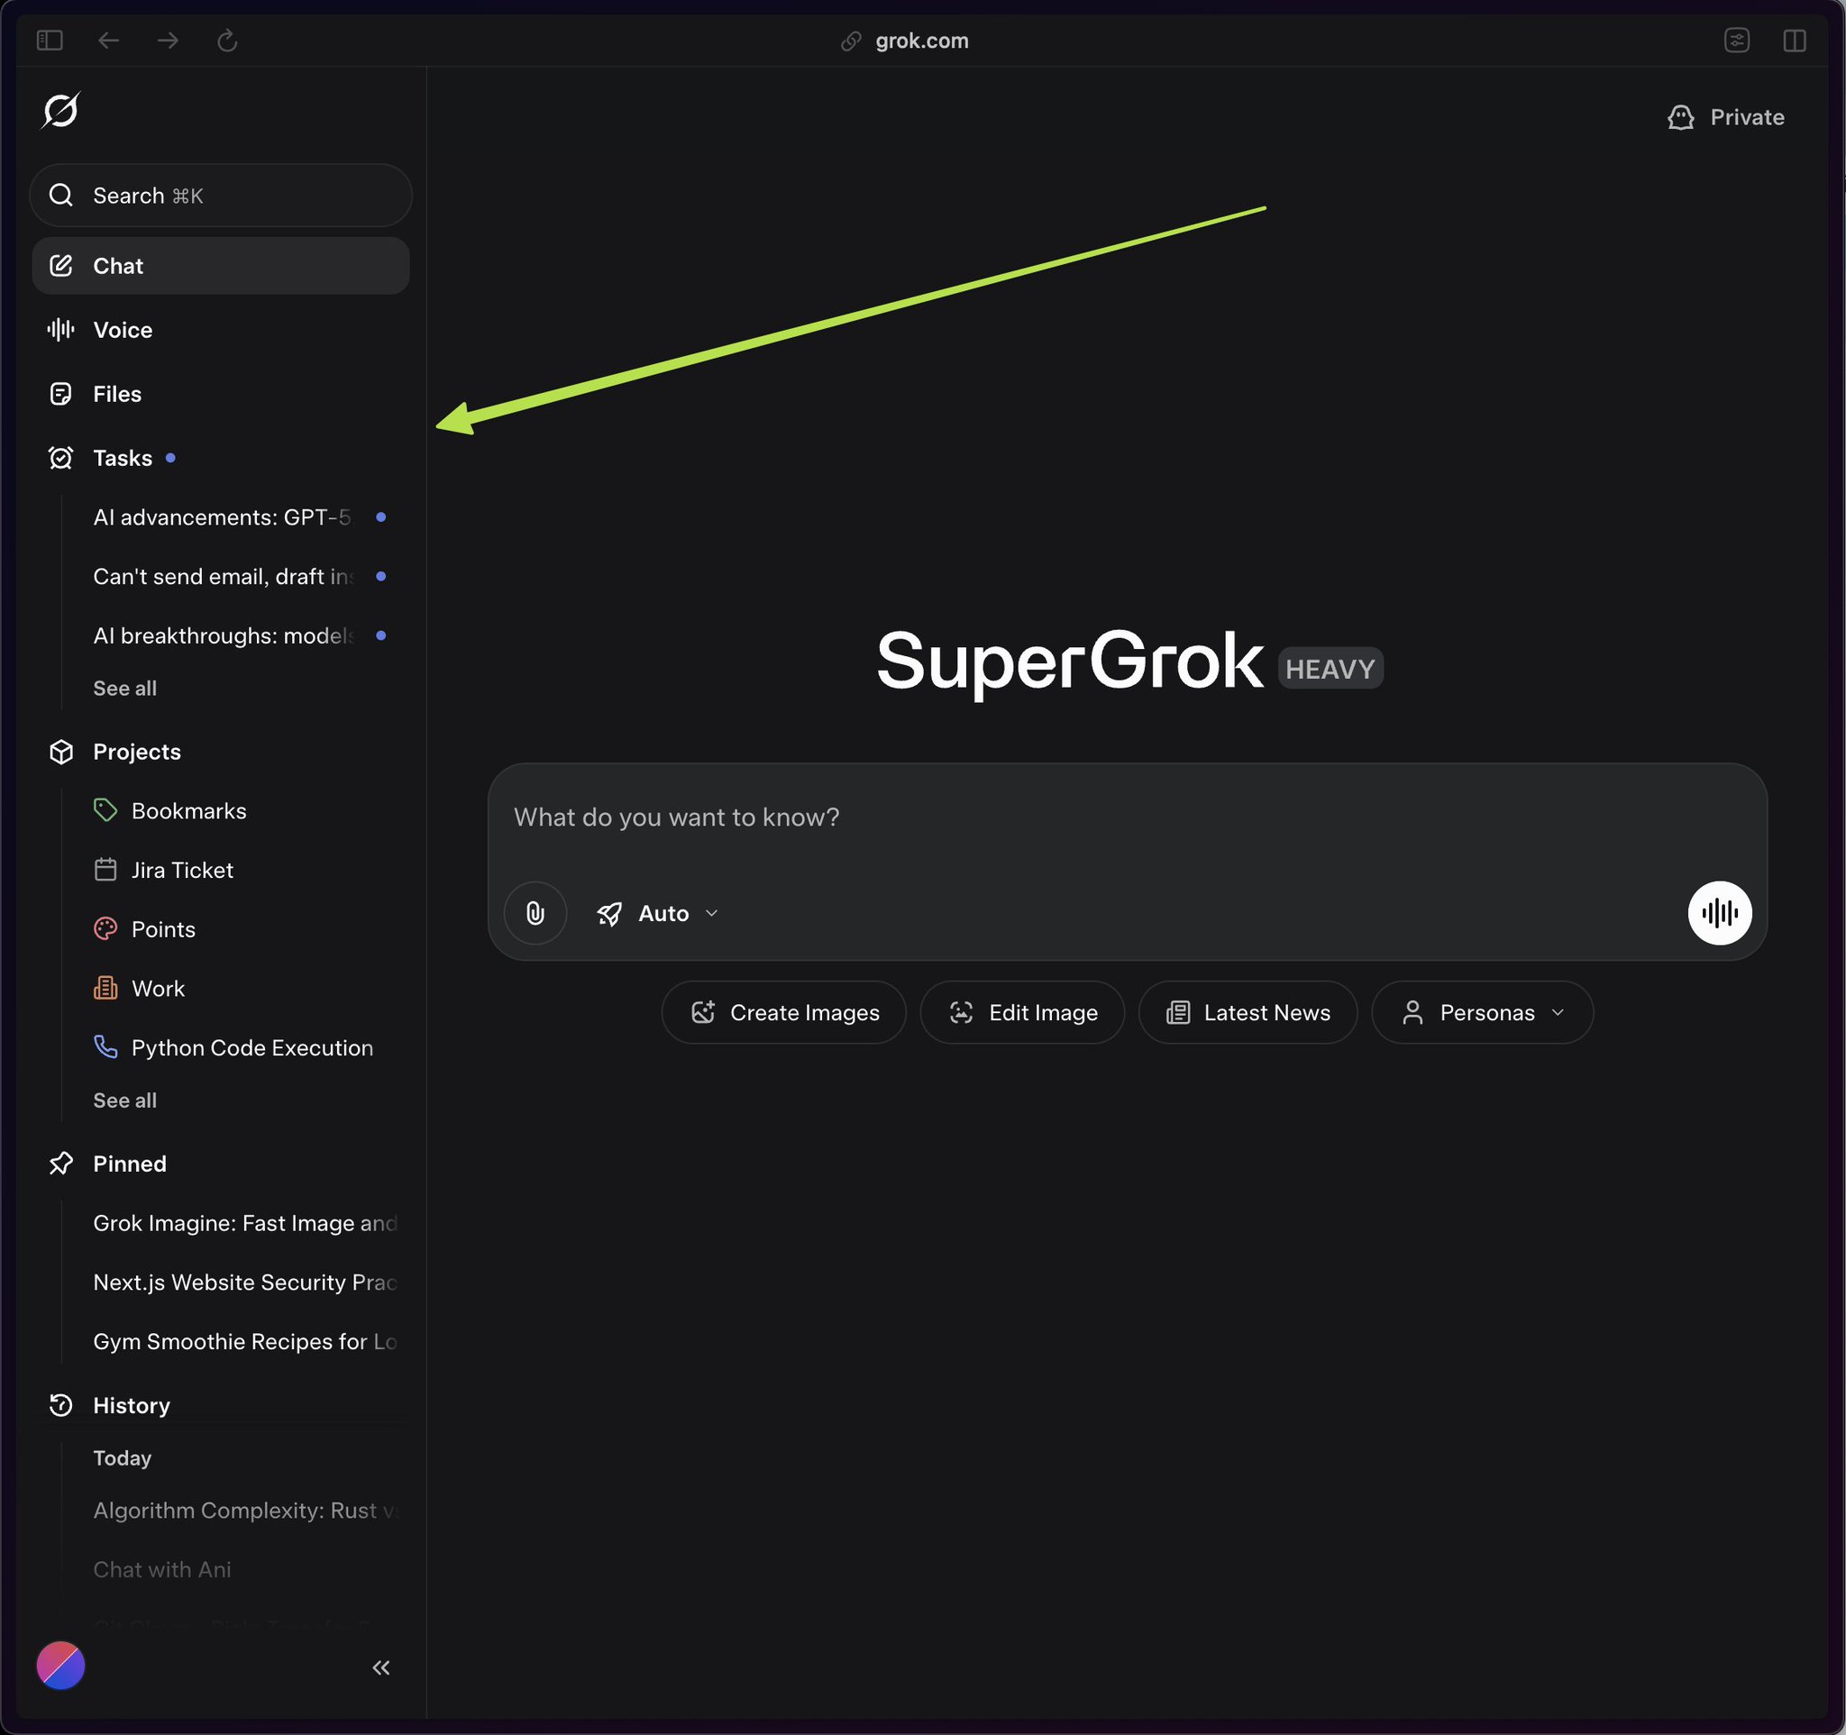Collapse sidebar with double chevron icon
Image resolution: width=1846 pixels, height=1735 pixels.
point(380,1667)
